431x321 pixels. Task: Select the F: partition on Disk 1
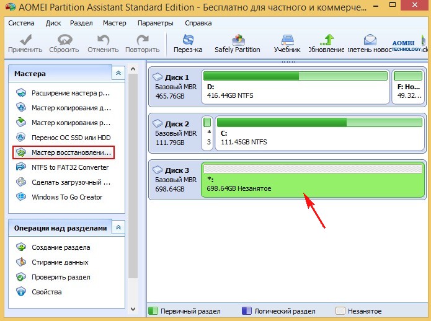coord(408,87)
